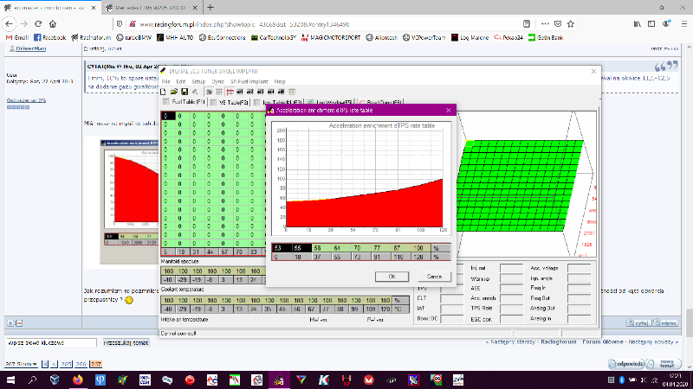Click Przeszukaj temat search button
Screen dimensions: 693x389
[x=126, y=342]
